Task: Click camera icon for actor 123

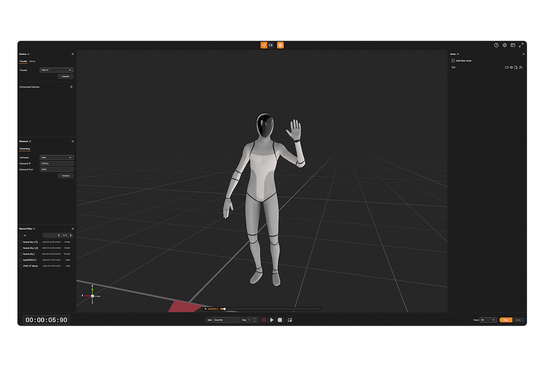Action: pyautogui.click(x=506, y=67)
